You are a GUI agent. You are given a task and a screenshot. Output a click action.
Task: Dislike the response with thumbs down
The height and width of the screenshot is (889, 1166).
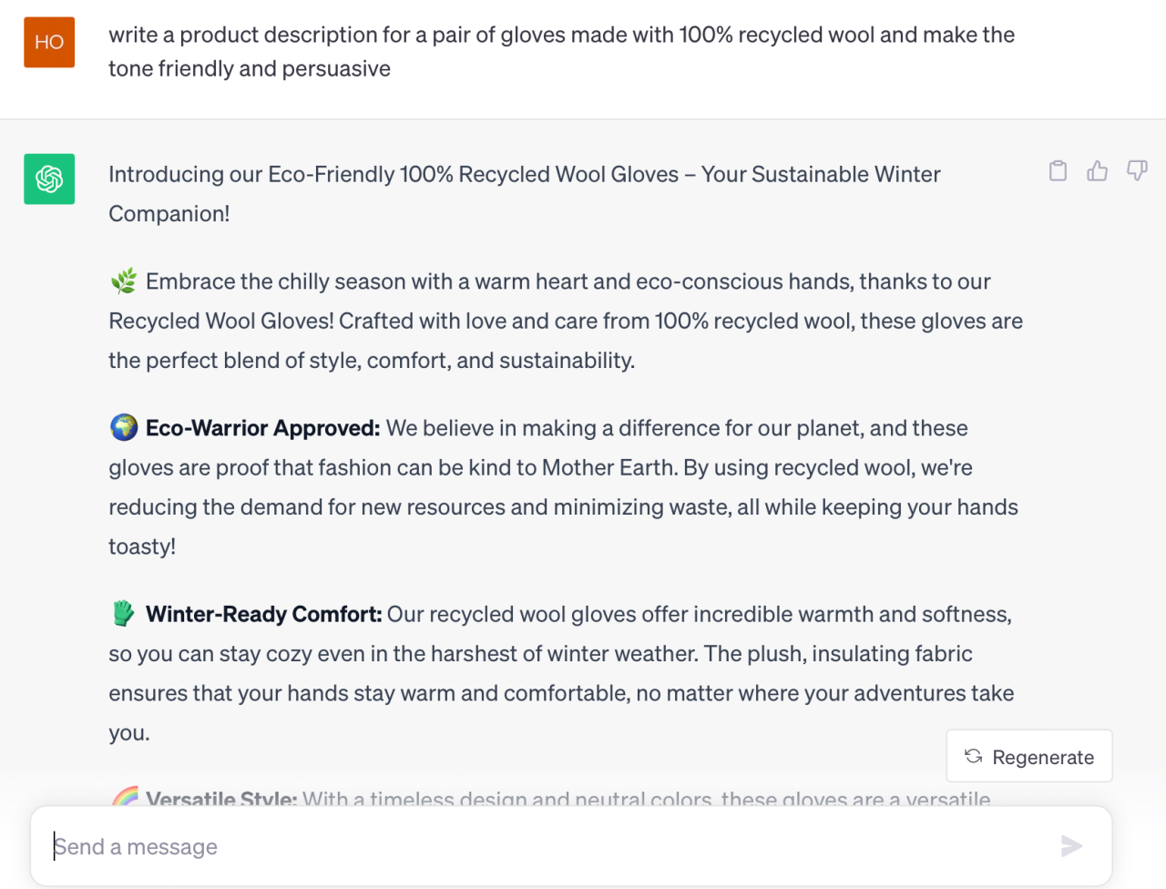tap(1137, 171)
